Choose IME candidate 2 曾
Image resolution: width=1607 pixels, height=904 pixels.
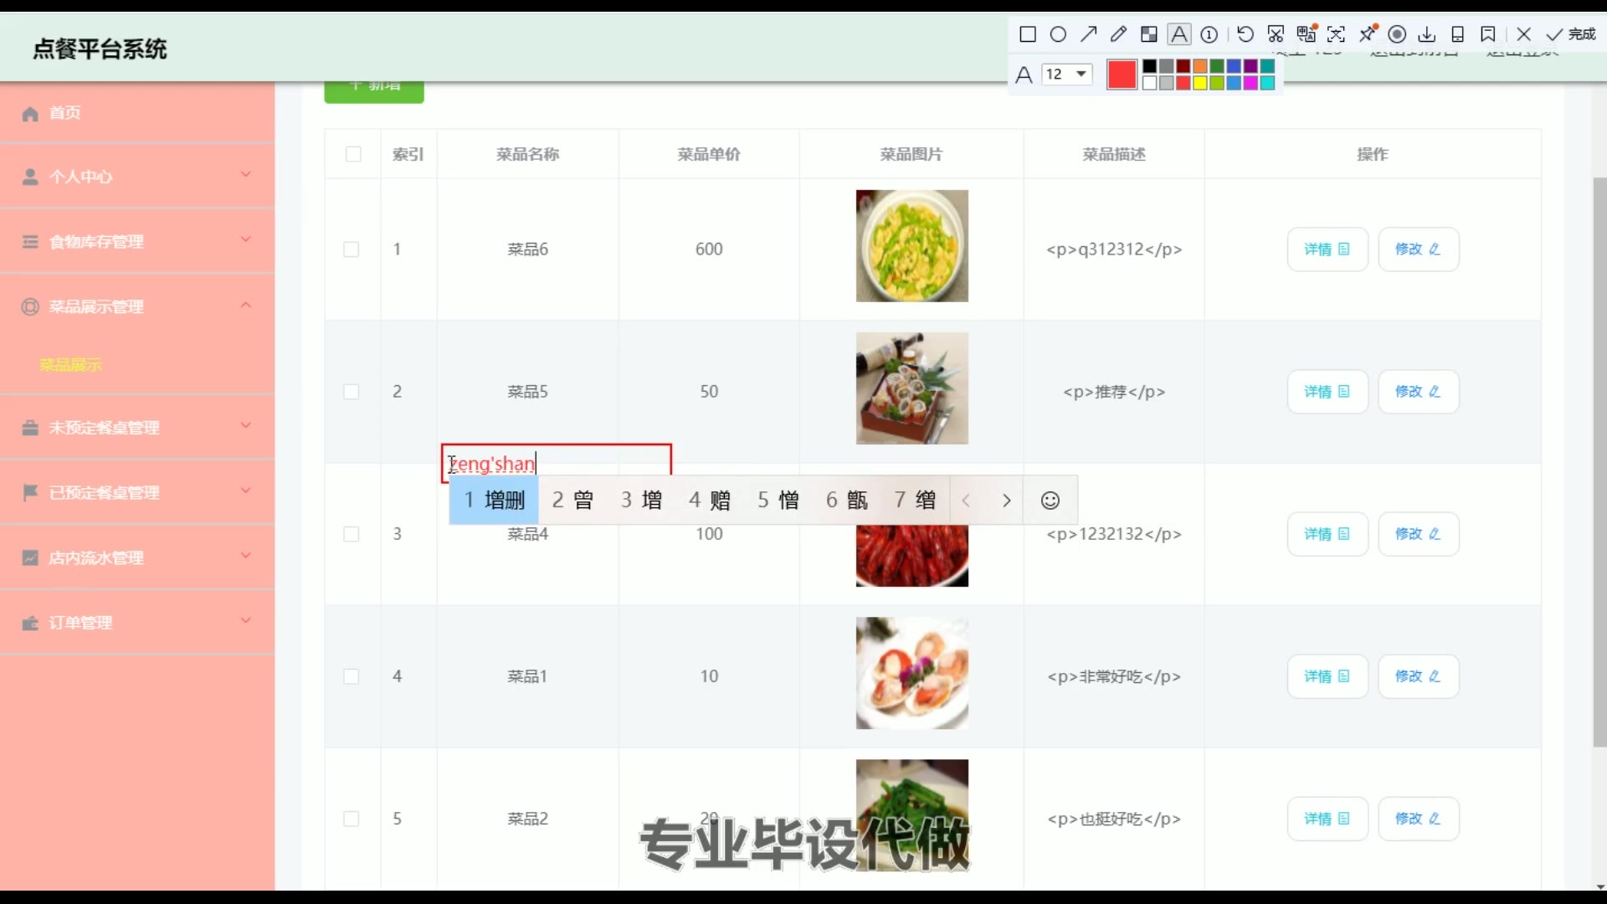(x=573, y=501)
